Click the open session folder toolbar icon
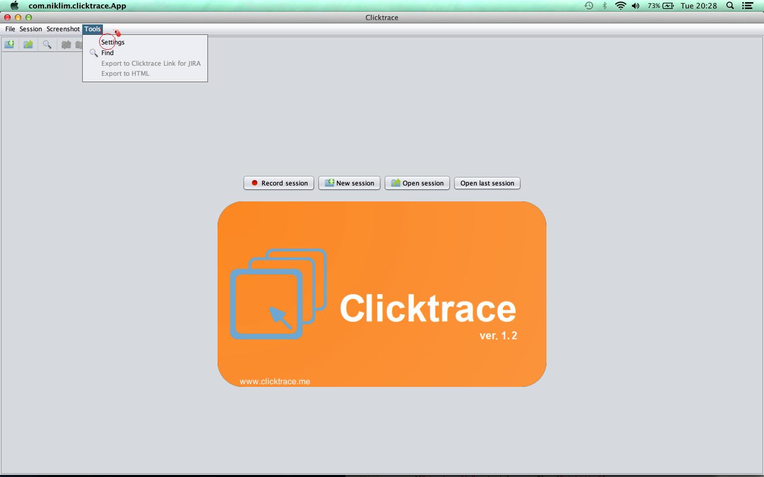764x477 pixels. (x=28, y=45)
